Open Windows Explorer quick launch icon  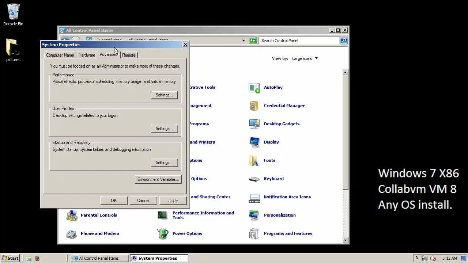[x=29, y=258]
